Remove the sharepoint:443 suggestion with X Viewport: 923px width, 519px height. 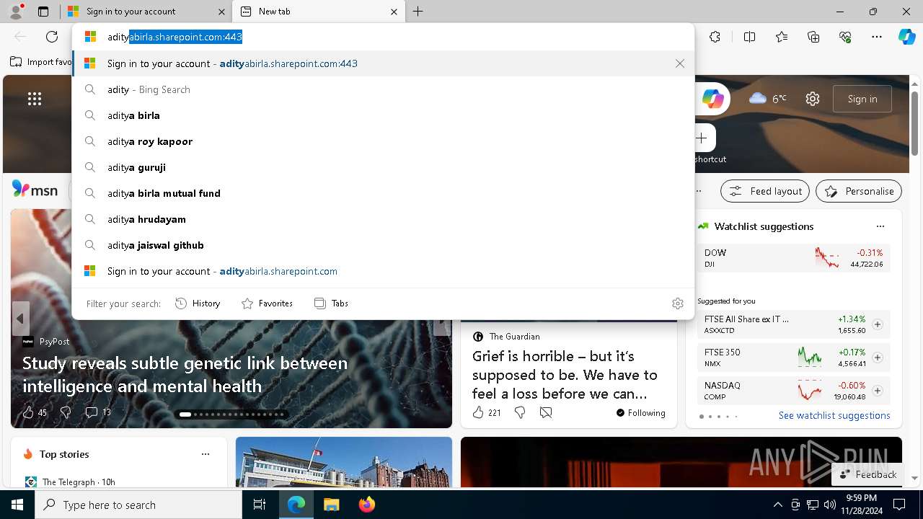click(679, 63)
